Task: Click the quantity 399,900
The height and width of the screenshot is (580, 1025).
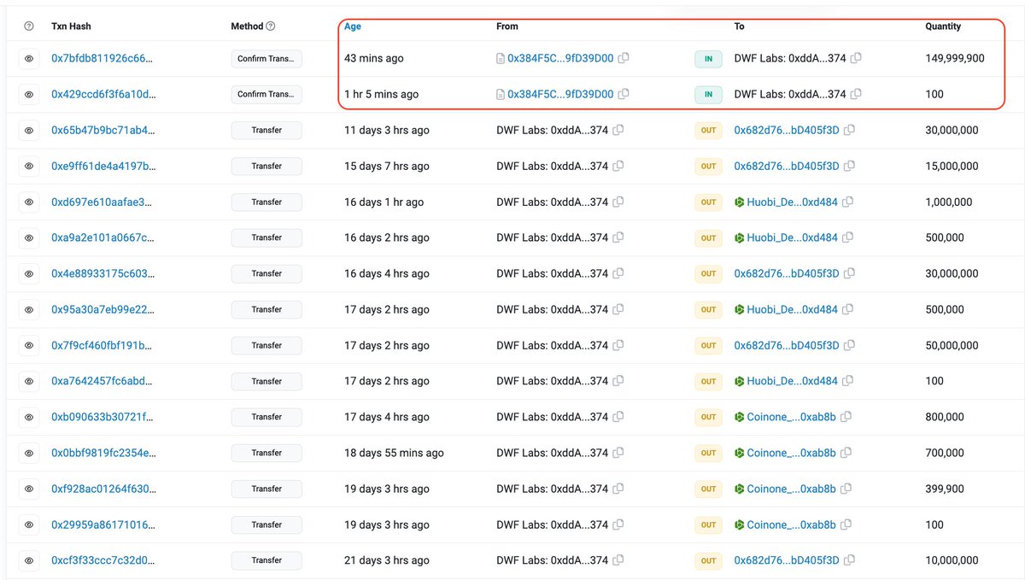Action: pos(945,489)
